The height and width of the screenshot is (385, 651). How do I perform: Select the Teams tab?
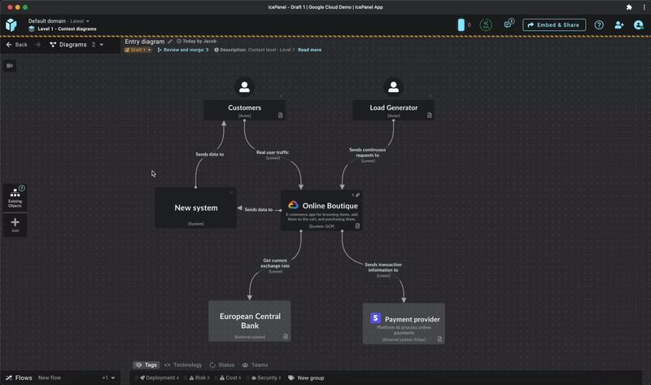255,365
